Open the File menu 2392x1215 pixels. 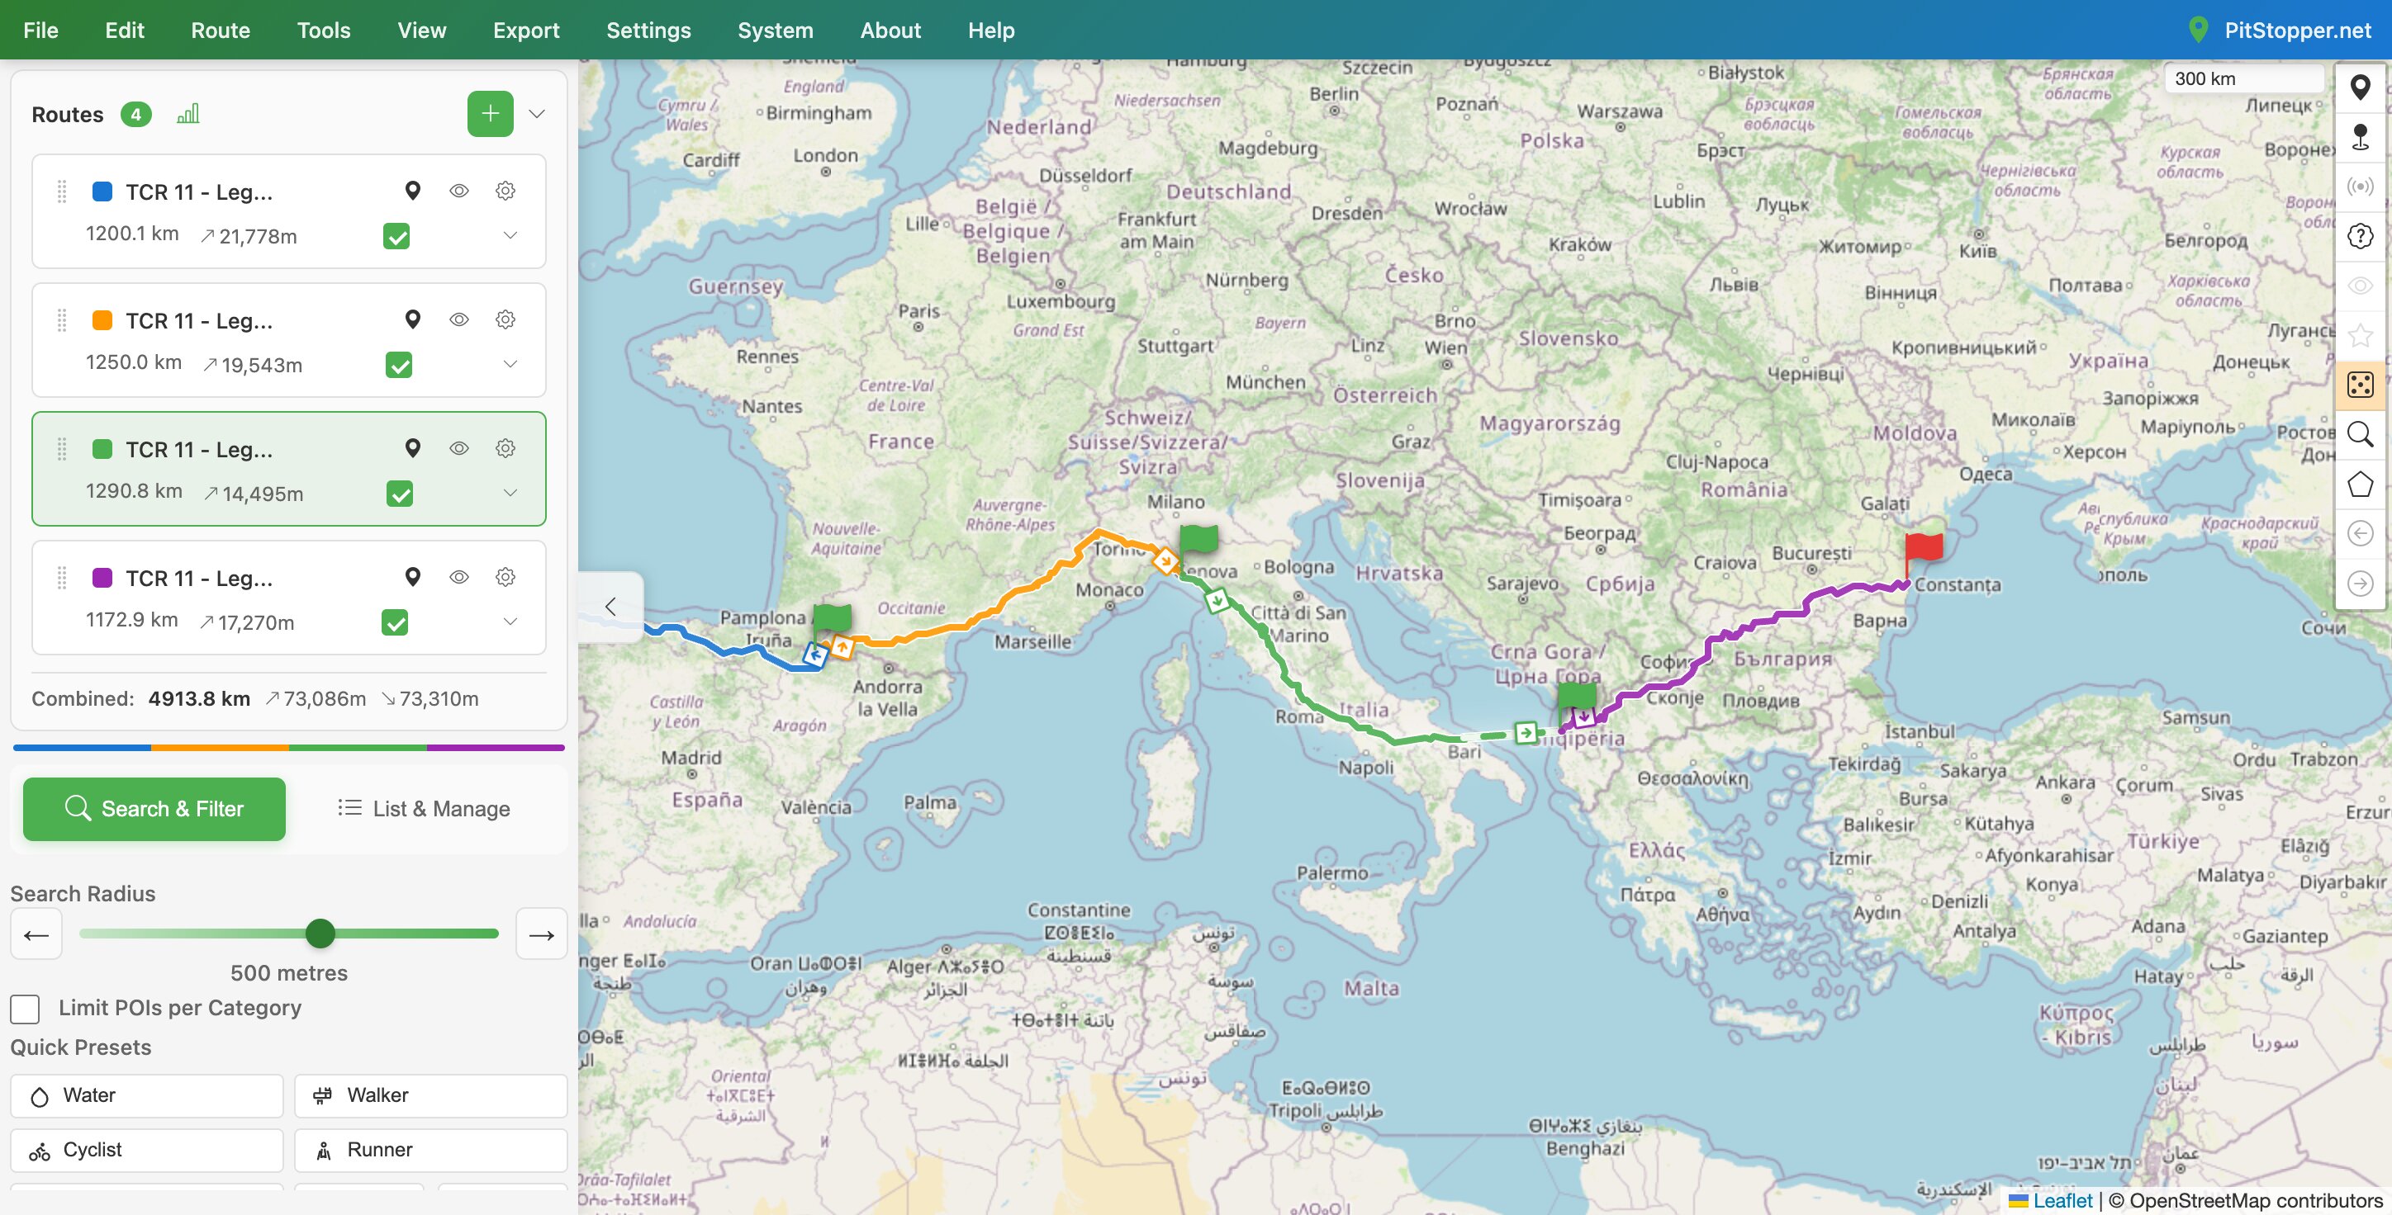point(40,30)
